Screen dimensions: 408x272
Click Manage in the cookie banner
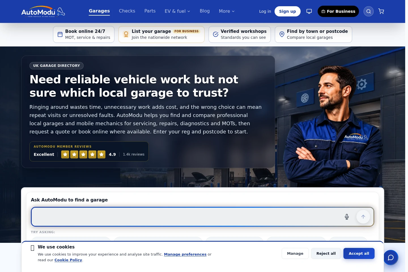[x=295, y=253]
